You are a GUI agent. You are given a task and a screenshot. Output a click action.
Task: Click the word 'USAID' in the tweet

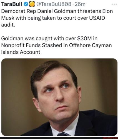(97, 18)
